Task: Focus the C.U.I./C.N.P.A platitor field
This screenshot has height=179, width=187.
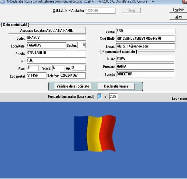Action: [x=100, y=11]
